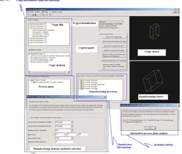This screenshot has height=154, width=182.
Task: Click the New document toolbar icon
Action: [28, 15]
